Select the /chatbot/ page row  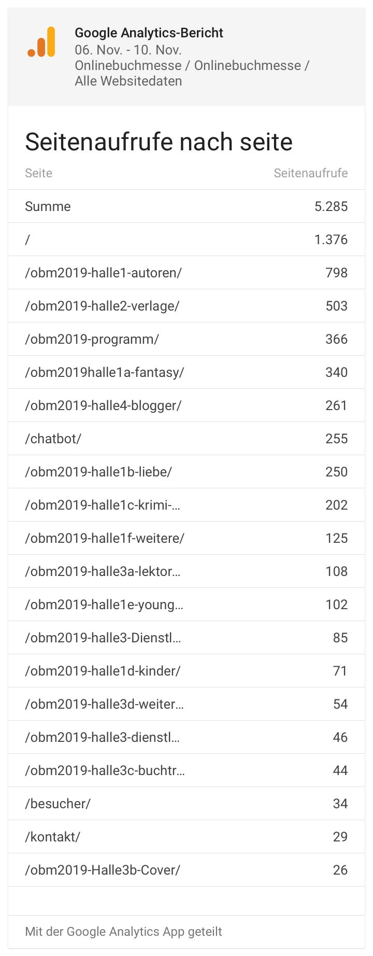(x=187, y=439)
